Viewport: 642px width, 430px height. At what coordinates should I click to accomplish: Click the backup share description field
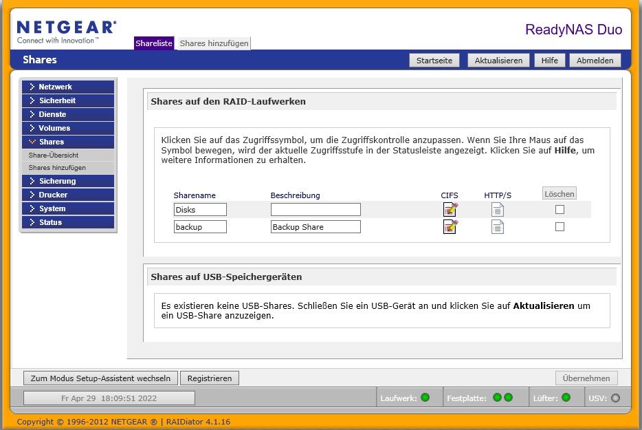point(316,227)
